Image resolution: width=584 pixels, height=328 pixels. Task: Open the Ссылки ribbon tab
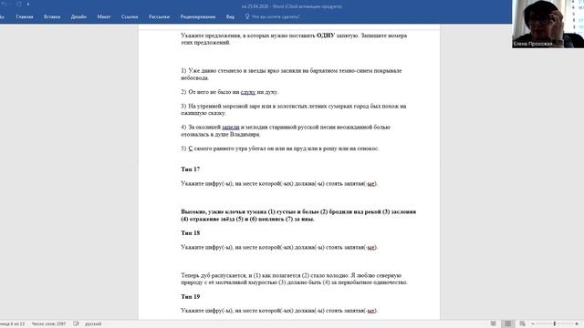point(130,16)
